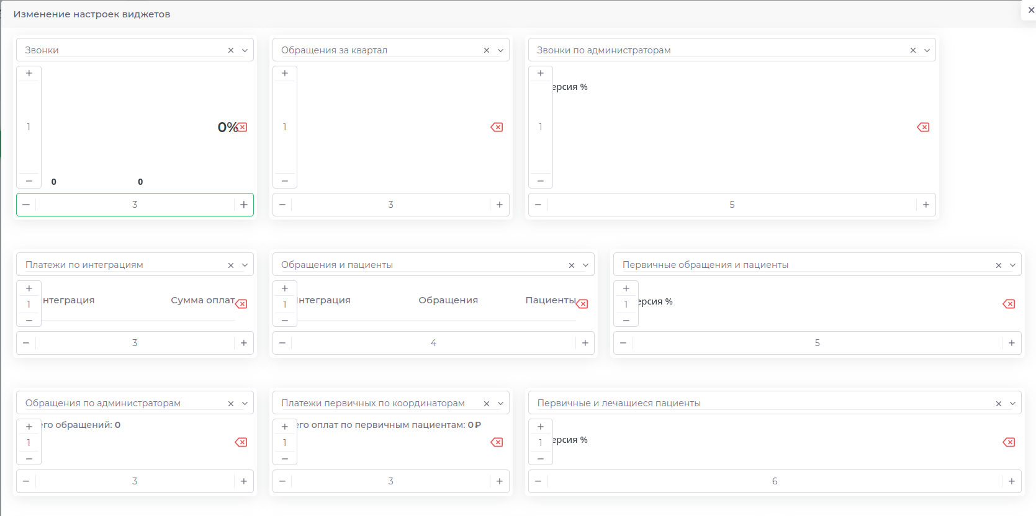The width and height of the screenshot is (1036, 516).
Task: Clear the Звонки по администраторам selection
Action: (x=913, y=50)
